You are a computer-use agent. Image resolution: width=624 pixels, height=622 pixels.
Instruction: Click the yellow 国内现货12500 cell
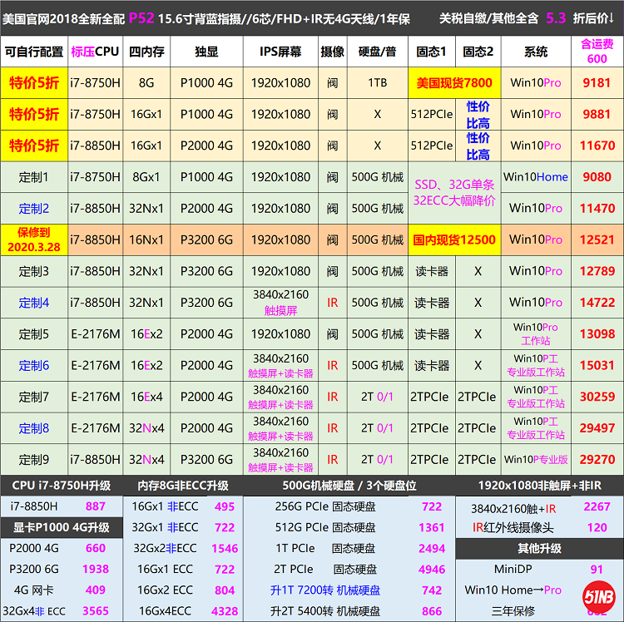(453, 239)
